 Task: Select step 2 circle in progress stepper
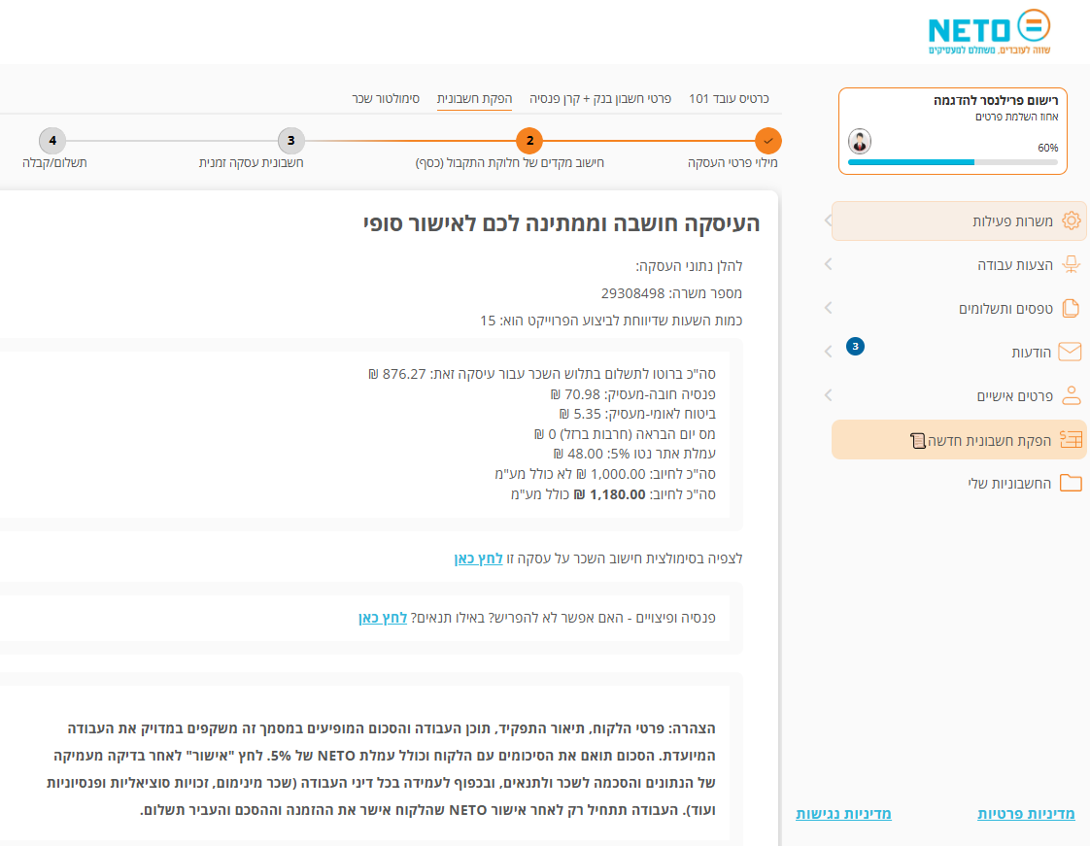[529, 141]
